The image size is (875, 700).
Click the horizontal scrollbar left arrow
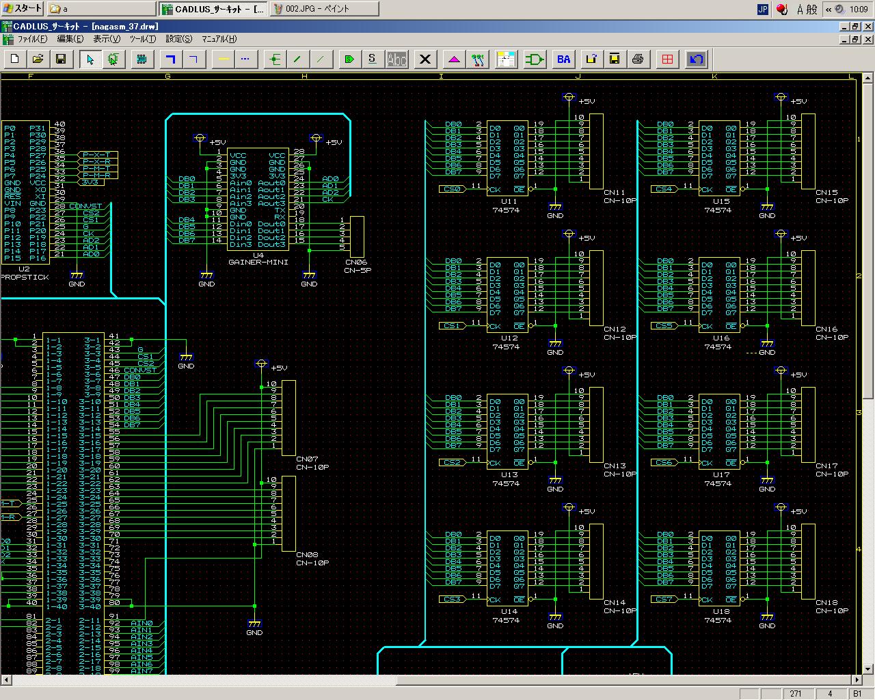[x=6, y=680]
